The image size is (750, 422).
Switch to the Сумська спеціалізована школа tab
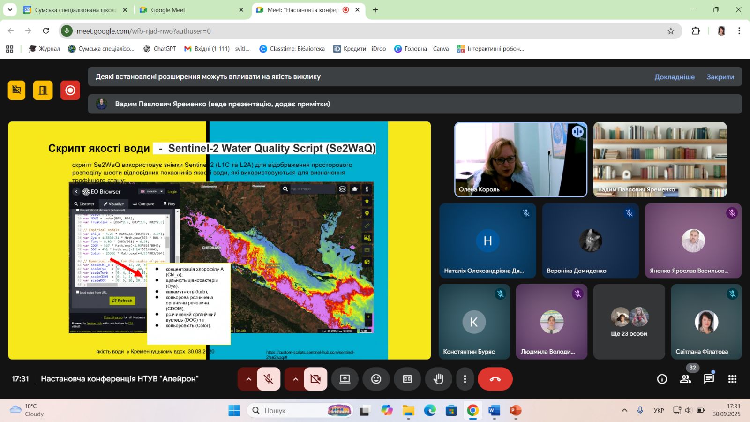click(x=75, y=10)
